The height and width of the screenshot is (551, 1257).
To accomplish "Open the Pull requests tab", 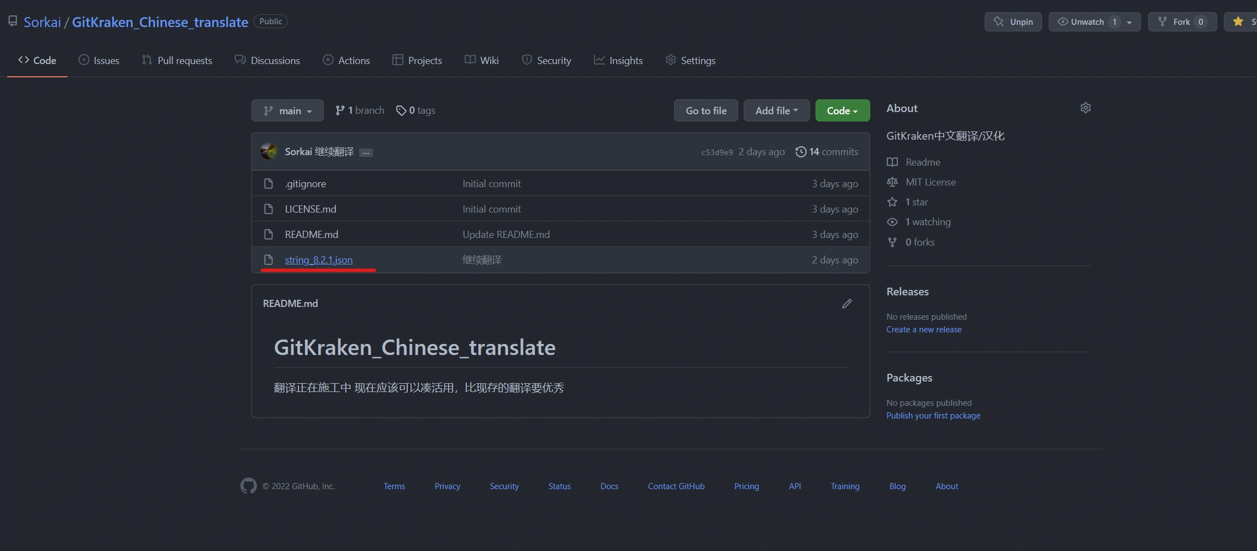I will 177,60.
